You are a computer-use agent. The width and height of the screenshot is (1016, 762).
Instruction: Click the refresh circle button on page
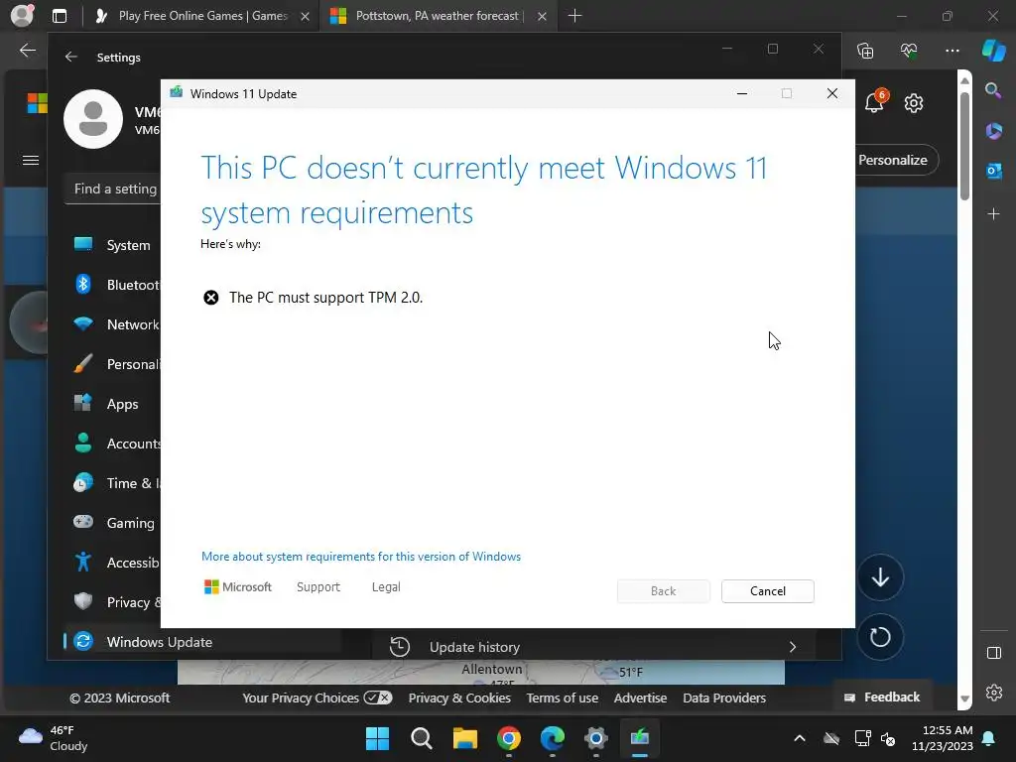tap(880, 637)
